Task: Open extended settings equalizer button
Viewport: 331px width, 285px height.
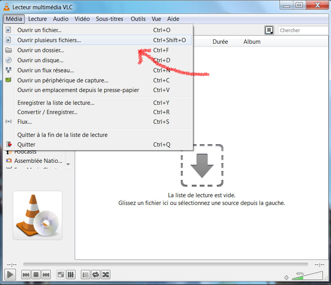Action: pos(71,275)
